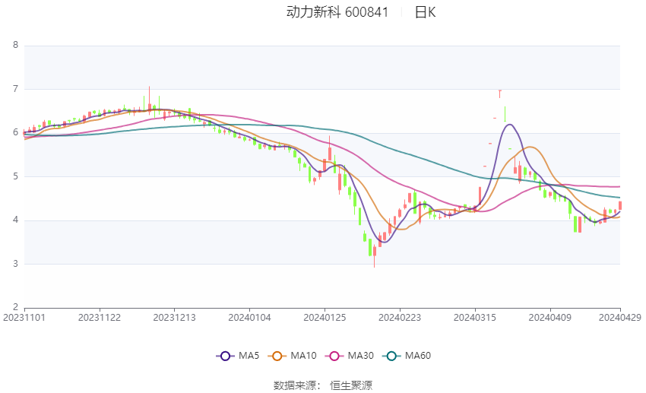
Task: Click the MA5 line peak near 6.2
Action: point(510,125)
